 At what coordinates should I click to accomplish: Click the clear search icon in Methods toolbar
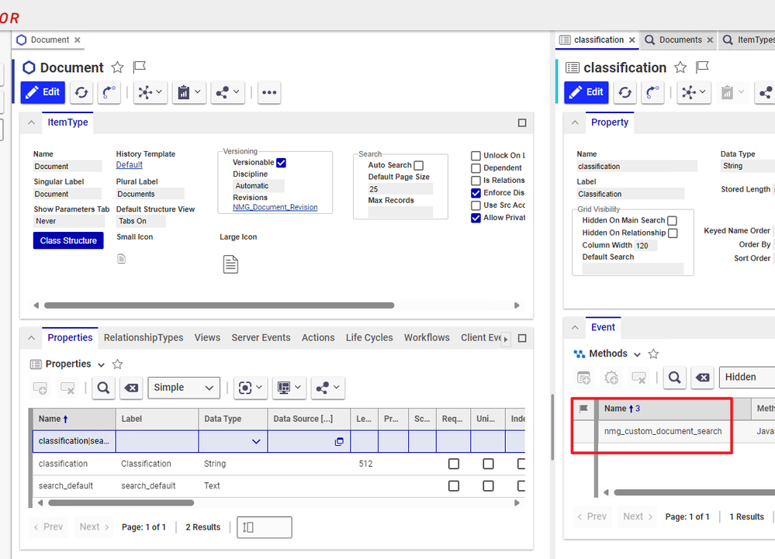coord(702,378)
